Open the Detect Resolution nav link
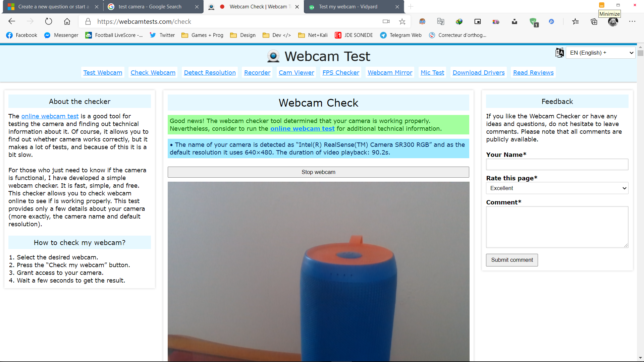Viewport: 644px width, 362px height. 210,73
